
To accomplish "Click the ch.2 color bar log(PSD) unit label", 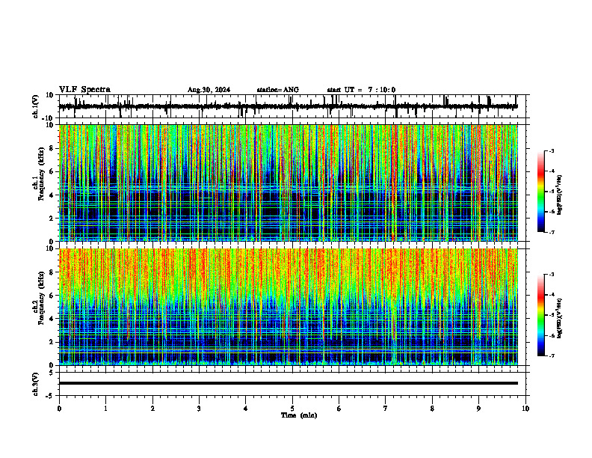I will [560, 319].
